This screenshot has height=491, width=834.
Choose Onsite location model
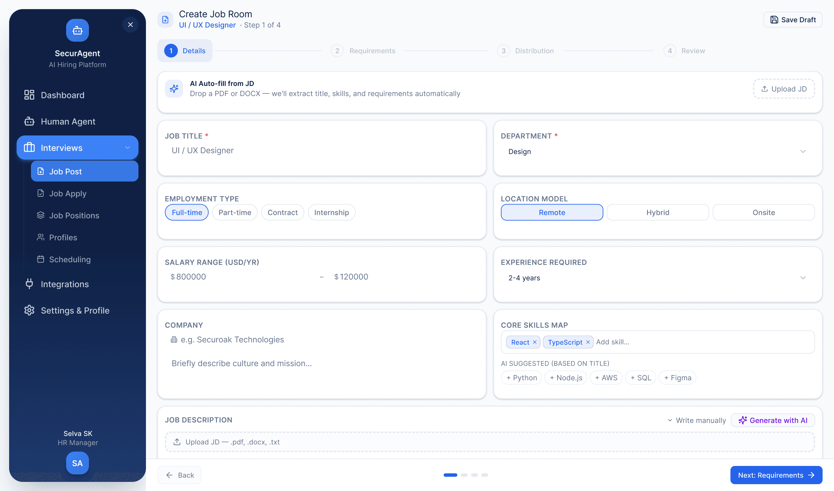click(764, 212)
